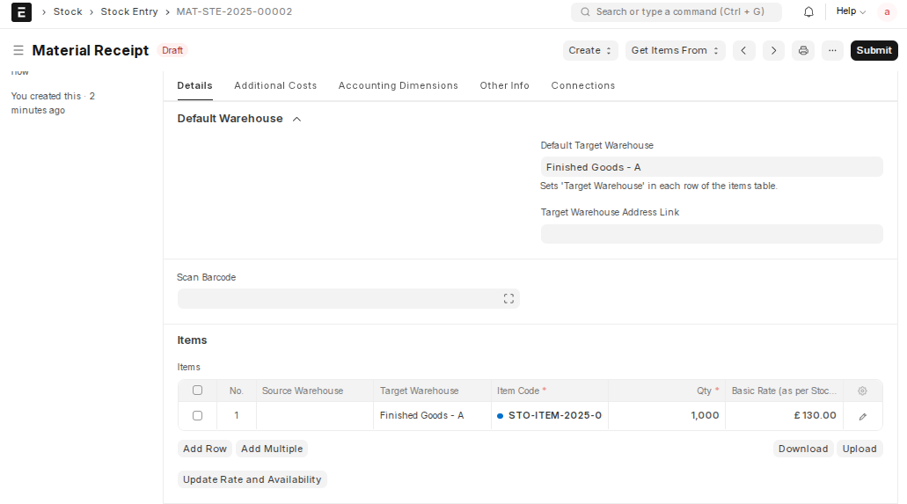The image size is (907, 504).
Task: Open the Accounting Dimensions tab
Action: (398, 85)
